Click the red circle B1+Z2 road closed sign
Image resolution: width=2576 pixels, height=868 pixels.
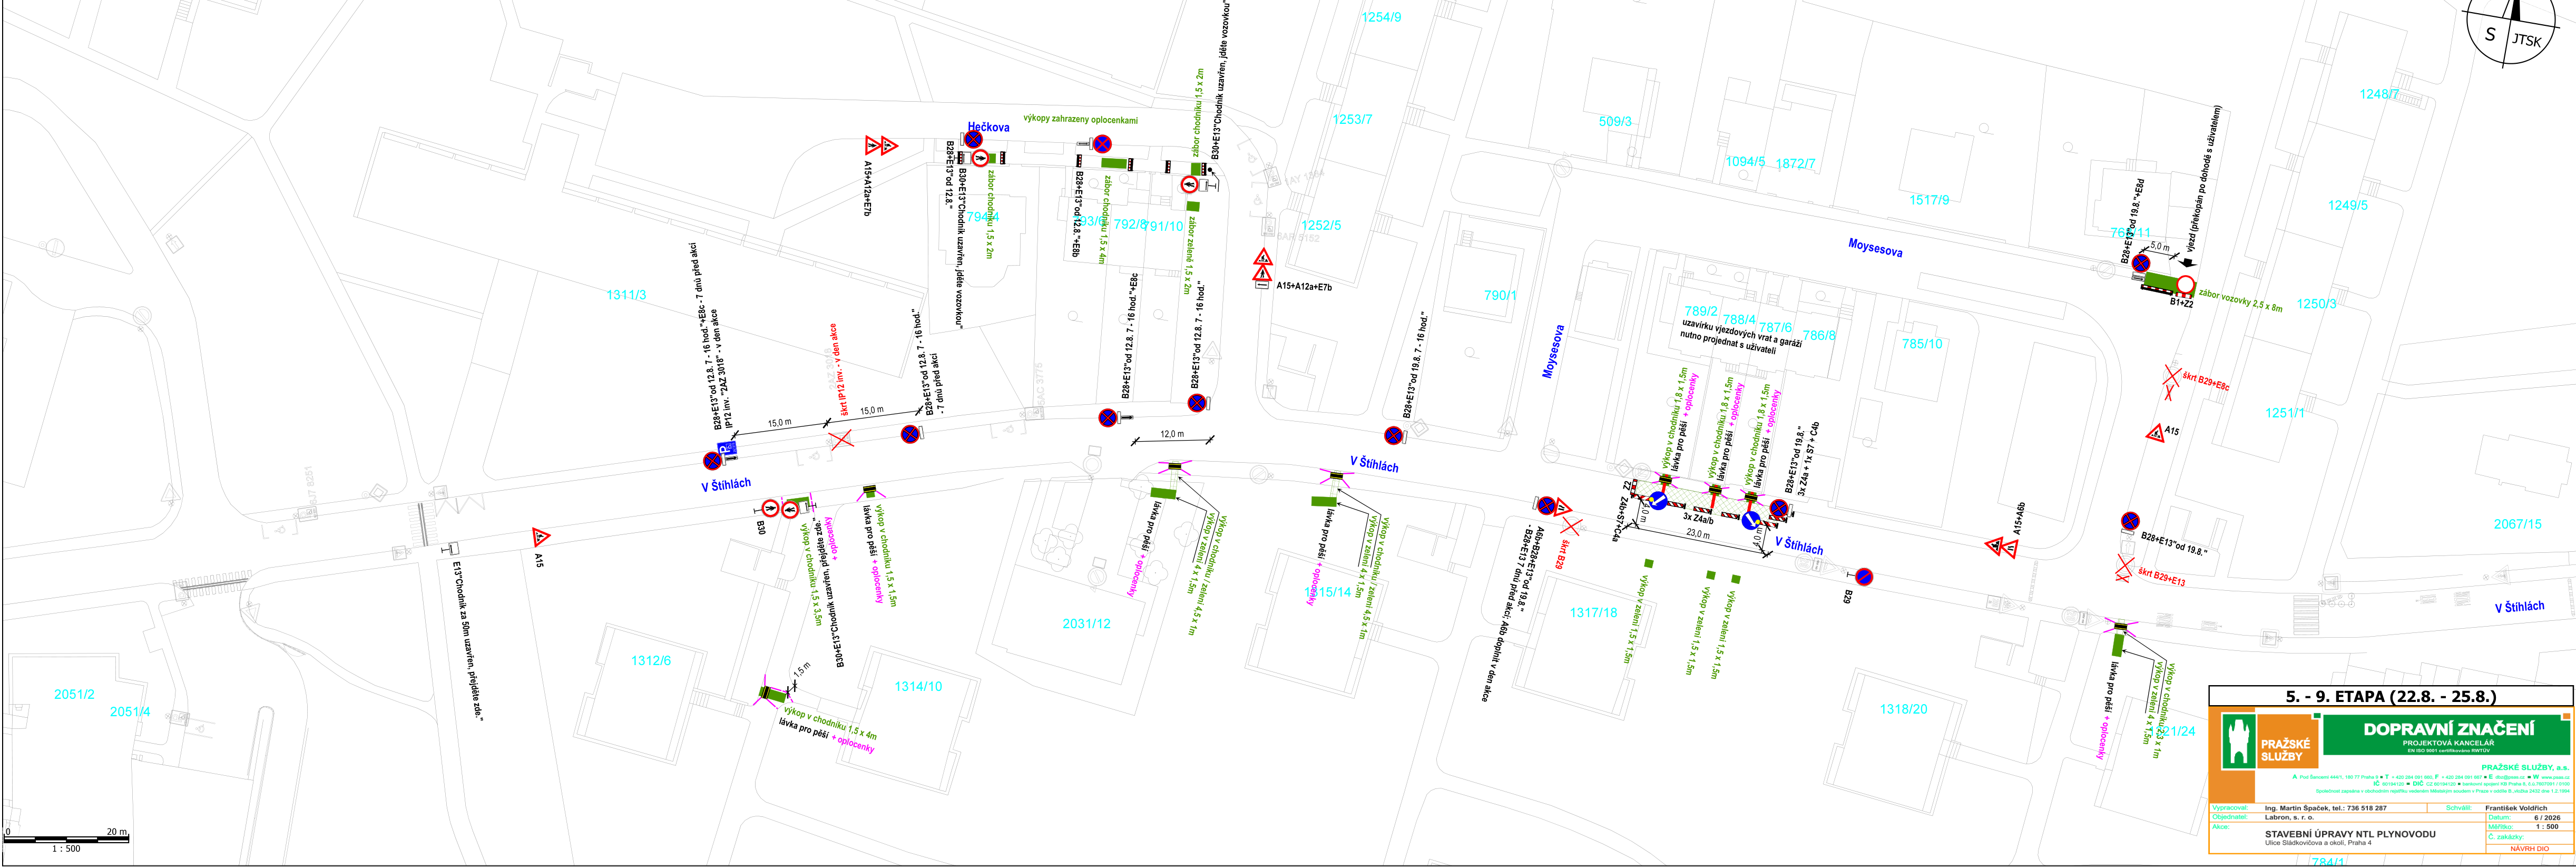point(2186,284)
